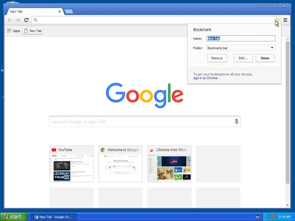Image resolution: width=295 pixels, height=221 pixels.
Task: Click the bookmark Name text field
Action: pyautogui.click(x=241, y=39)
